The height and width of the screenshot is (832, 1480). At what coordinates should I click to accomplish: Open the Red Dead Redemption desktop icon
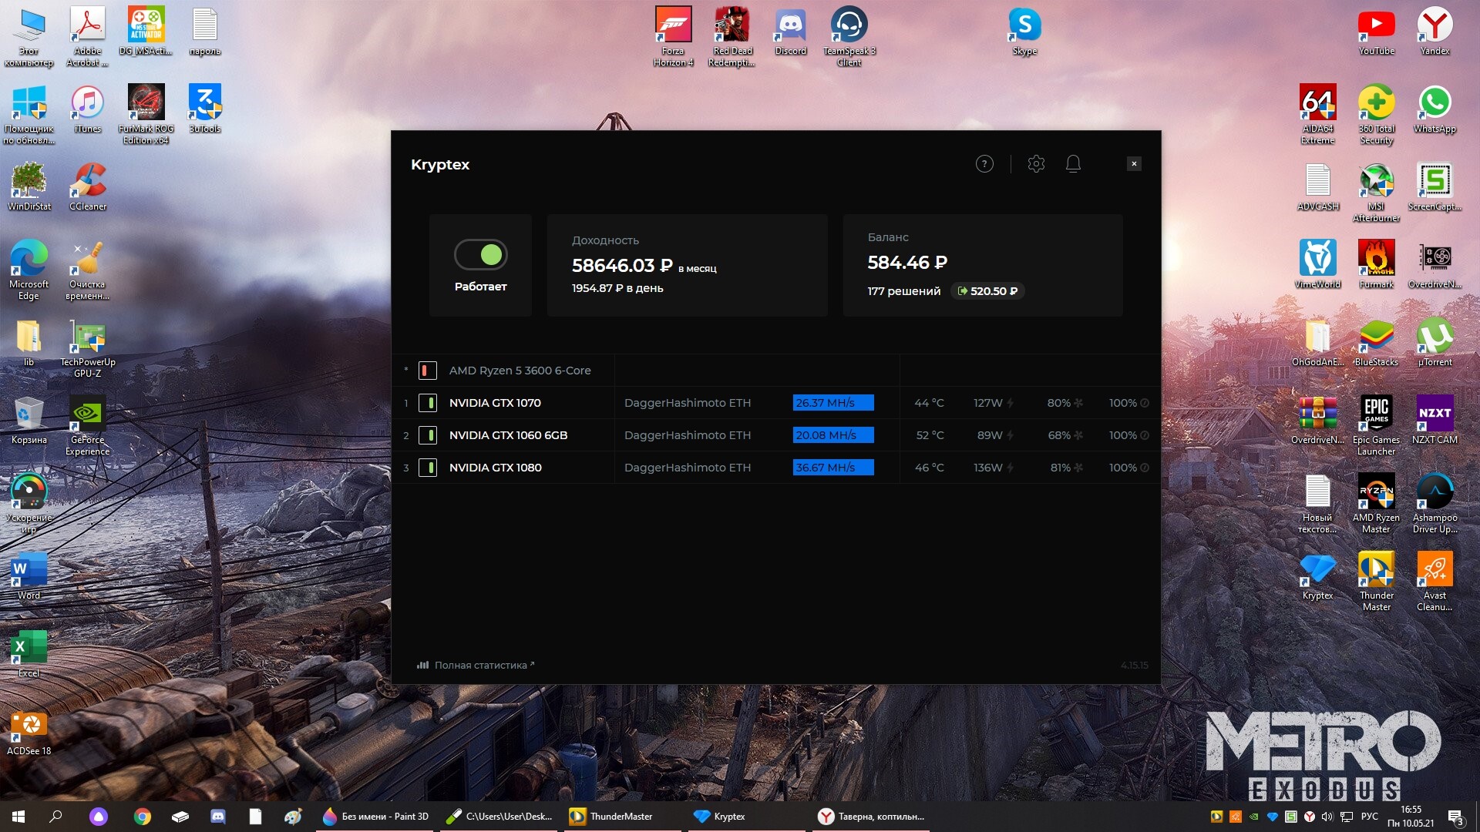coord(732,36)
